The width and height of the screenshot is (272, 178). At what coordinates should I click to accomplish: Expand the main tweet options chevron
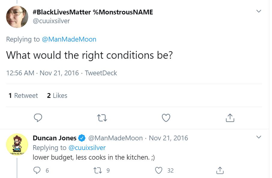click(x=258, y=11)
